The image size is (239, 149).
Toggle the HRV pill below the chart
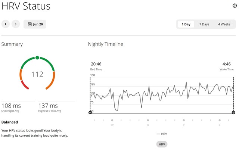point(162,144)
